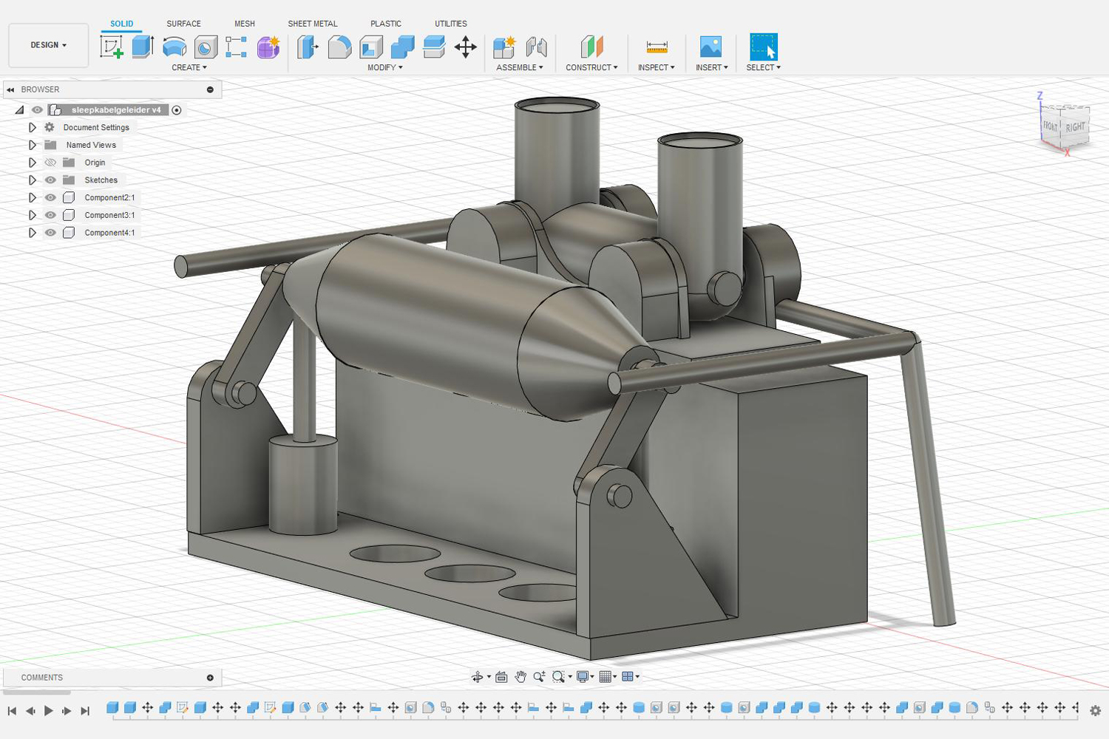Toggle visibility of Component4:1

pyautogui.click(x=50, y=233)
